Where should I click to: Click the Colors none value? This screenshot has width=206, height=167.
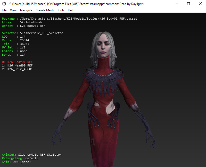point(24,51)
